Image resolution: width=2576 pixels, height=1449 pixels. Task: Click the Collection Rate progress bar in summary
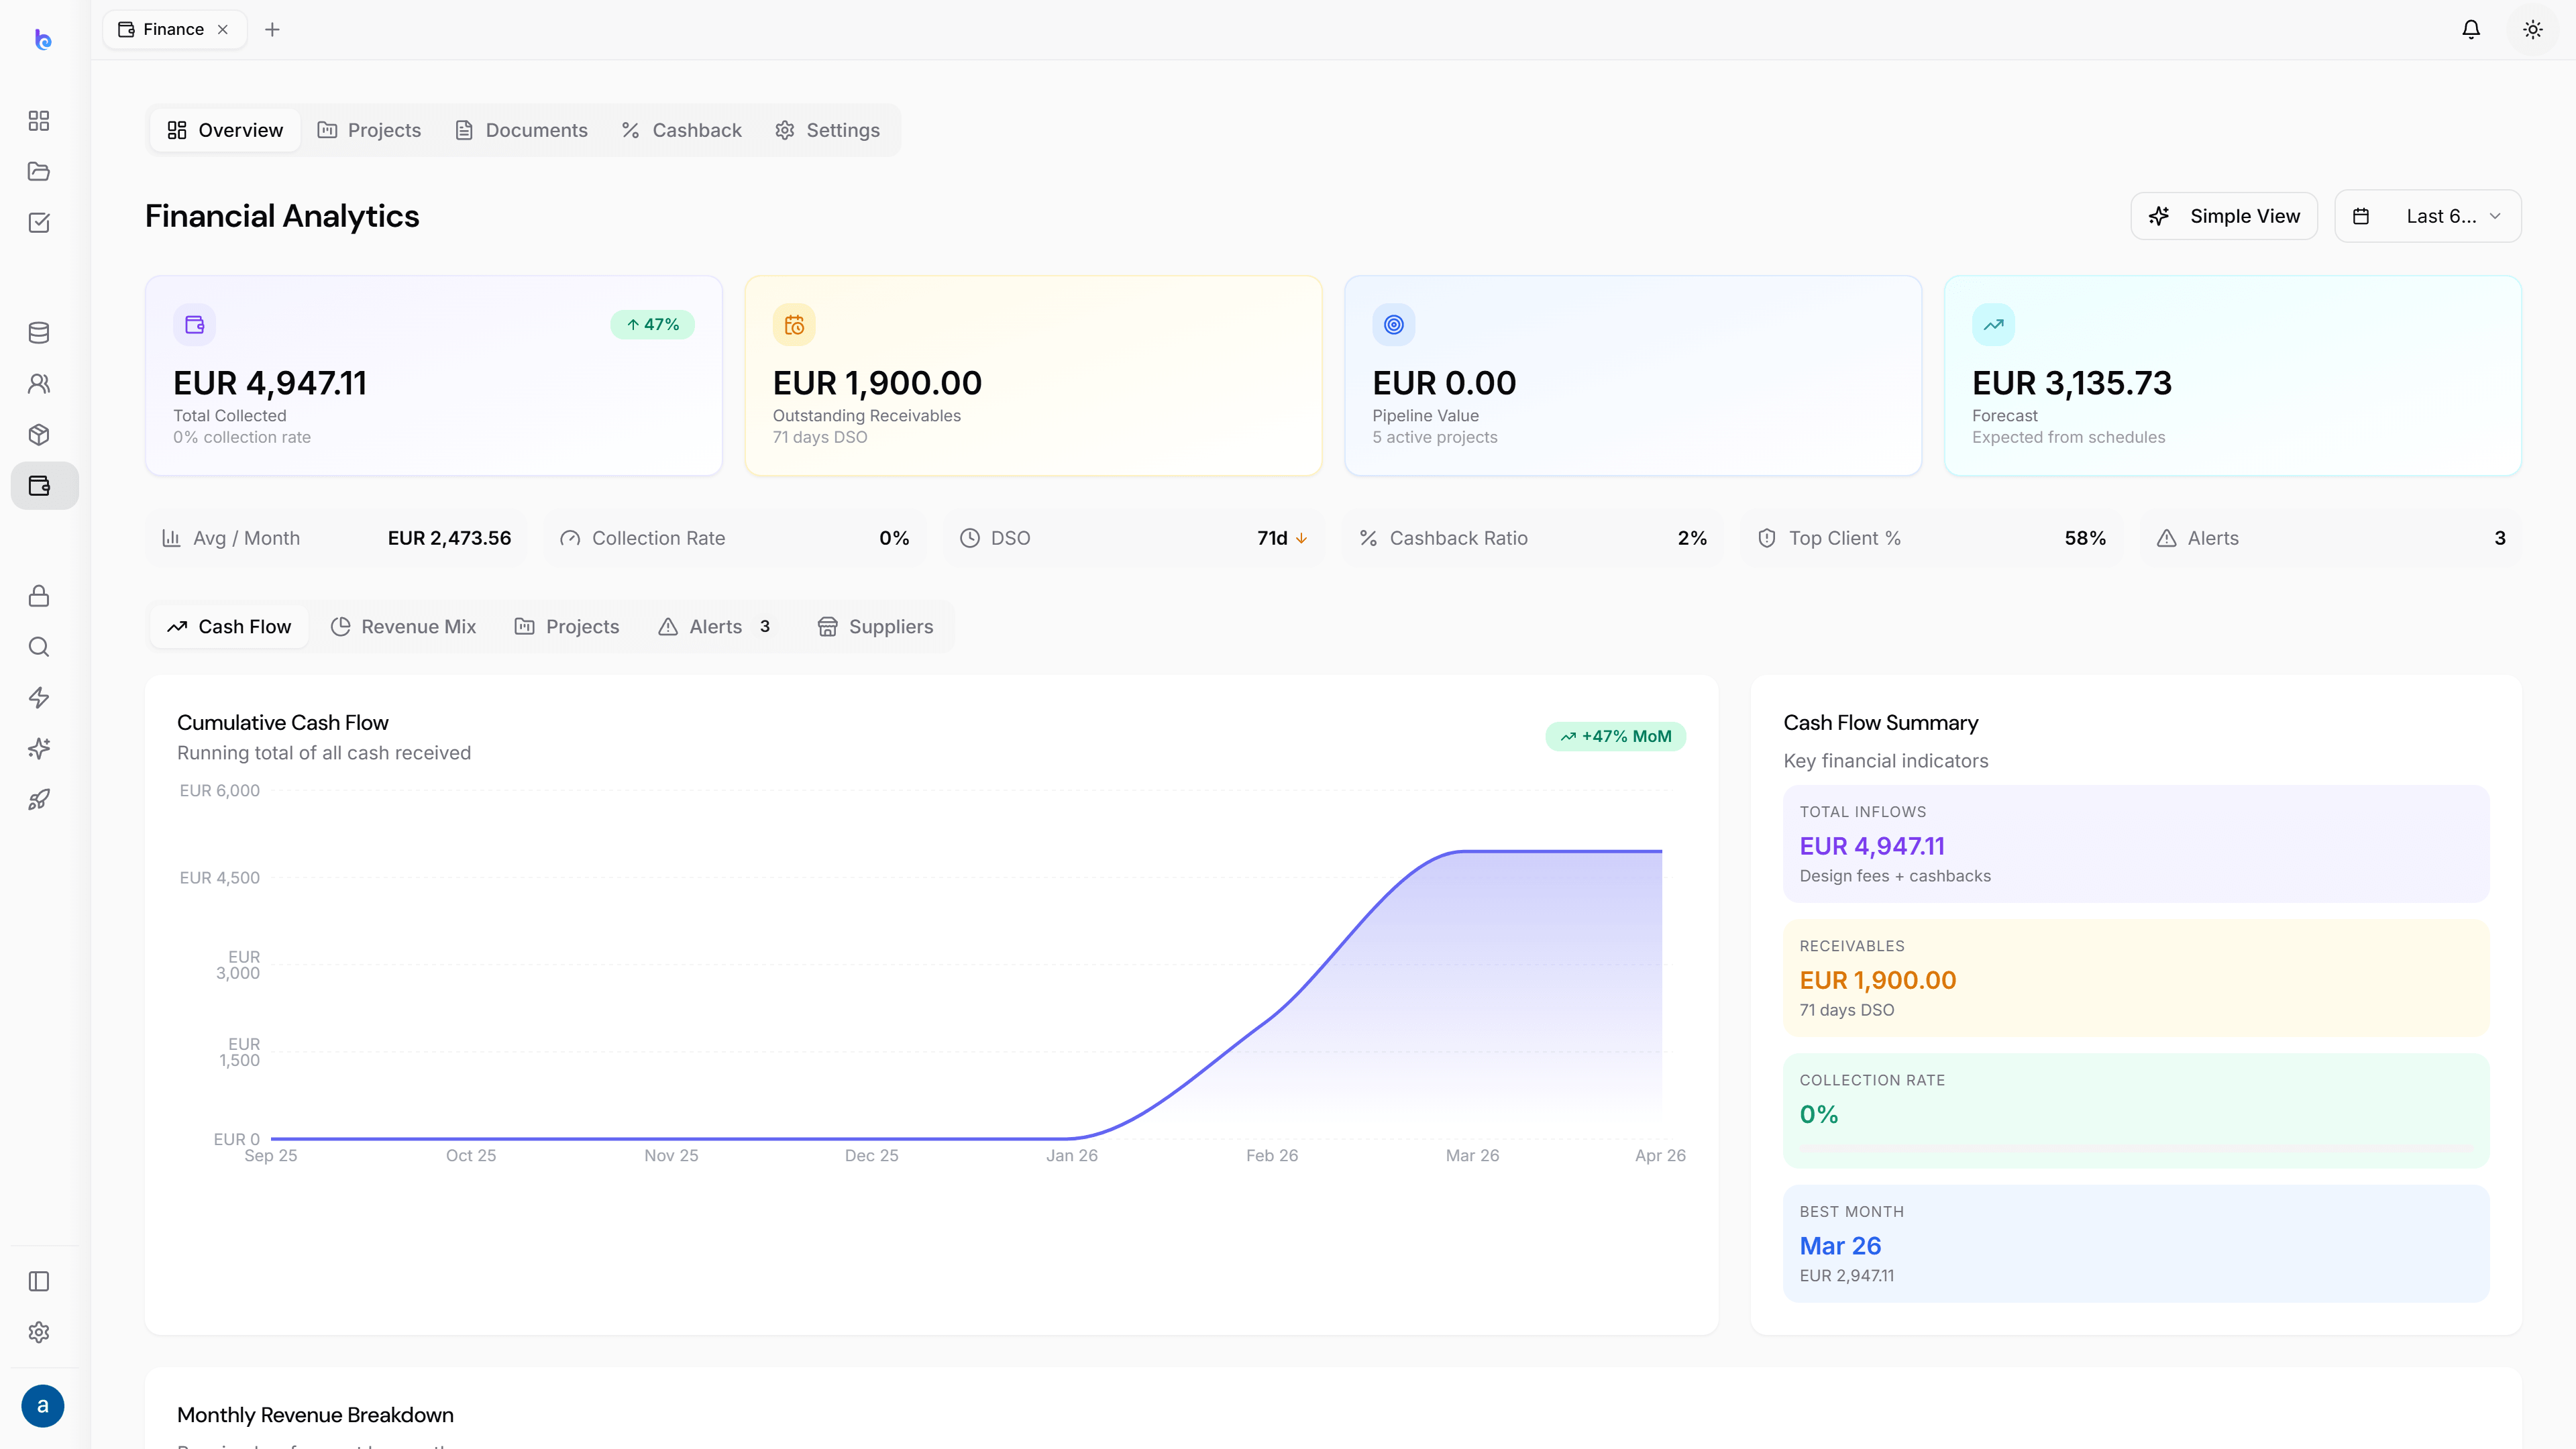click(2136, 1147)
